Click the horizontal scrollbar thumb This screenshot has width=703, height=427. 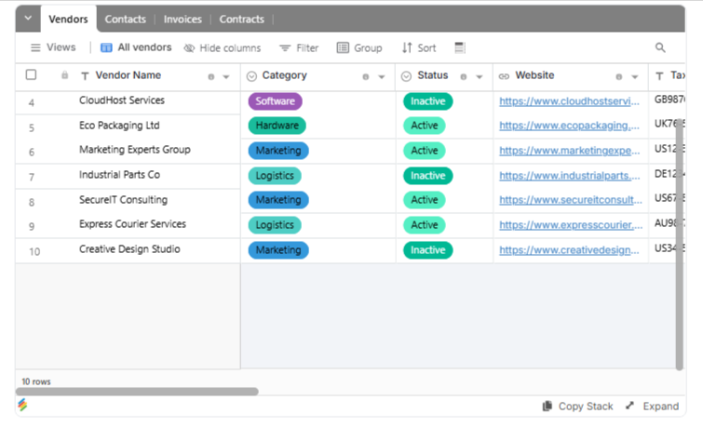[x=137, y=391]
